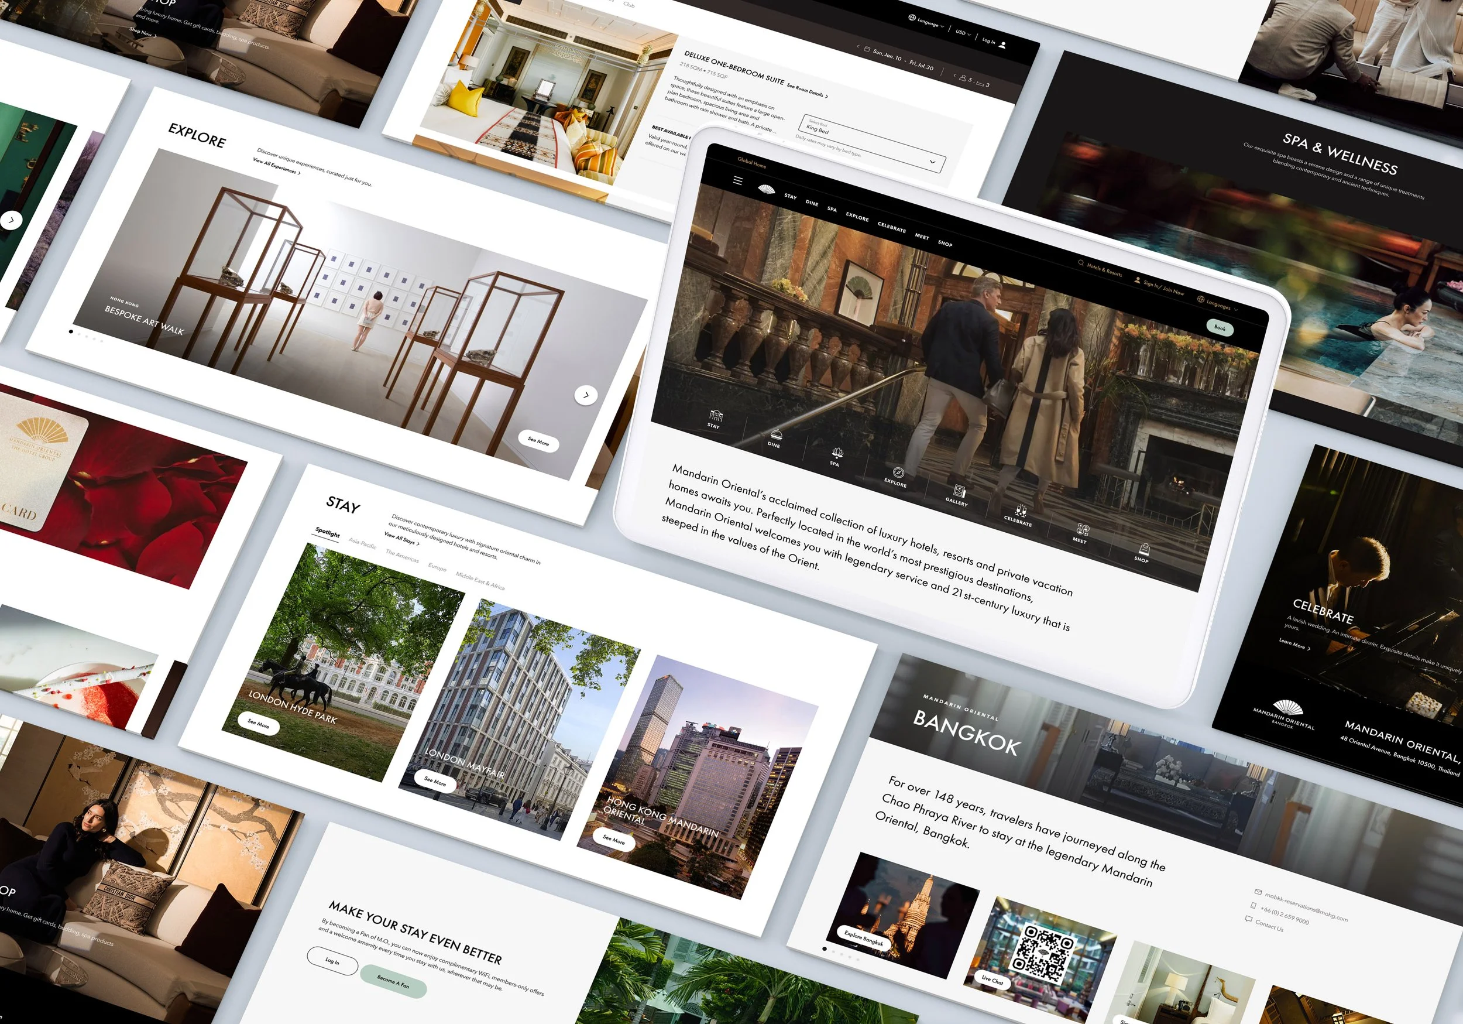Click the calendar icon beside Sun, Jan. 10
The width and height of the screenshot is (1463, 1024).
point(867,49)
